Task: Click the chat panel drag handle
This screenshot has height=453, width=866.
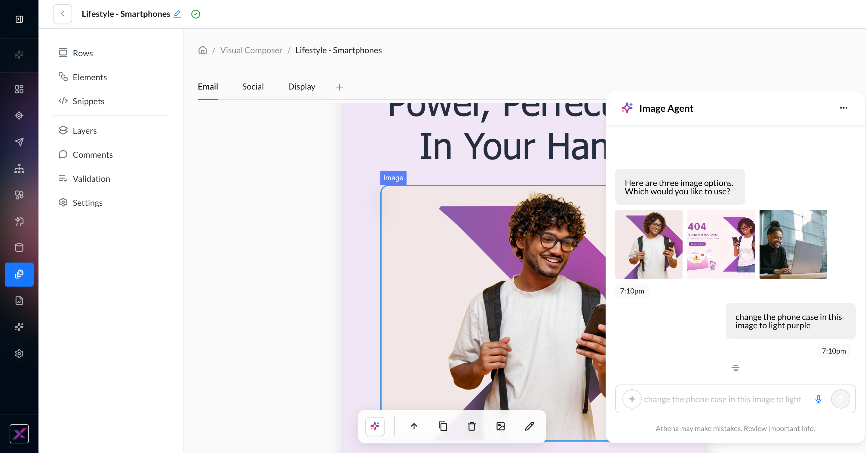Action: point(735,368)
